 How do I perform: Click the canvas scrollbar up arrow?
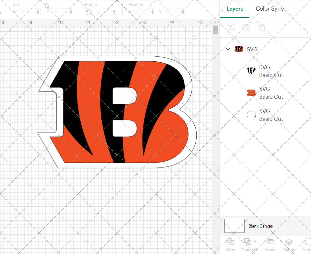coord(215,22)
